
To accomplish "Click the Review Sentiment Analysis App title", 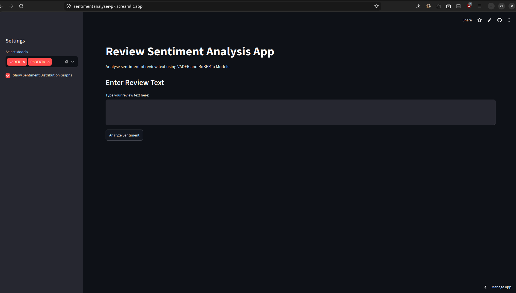I will tap(190, 52).
